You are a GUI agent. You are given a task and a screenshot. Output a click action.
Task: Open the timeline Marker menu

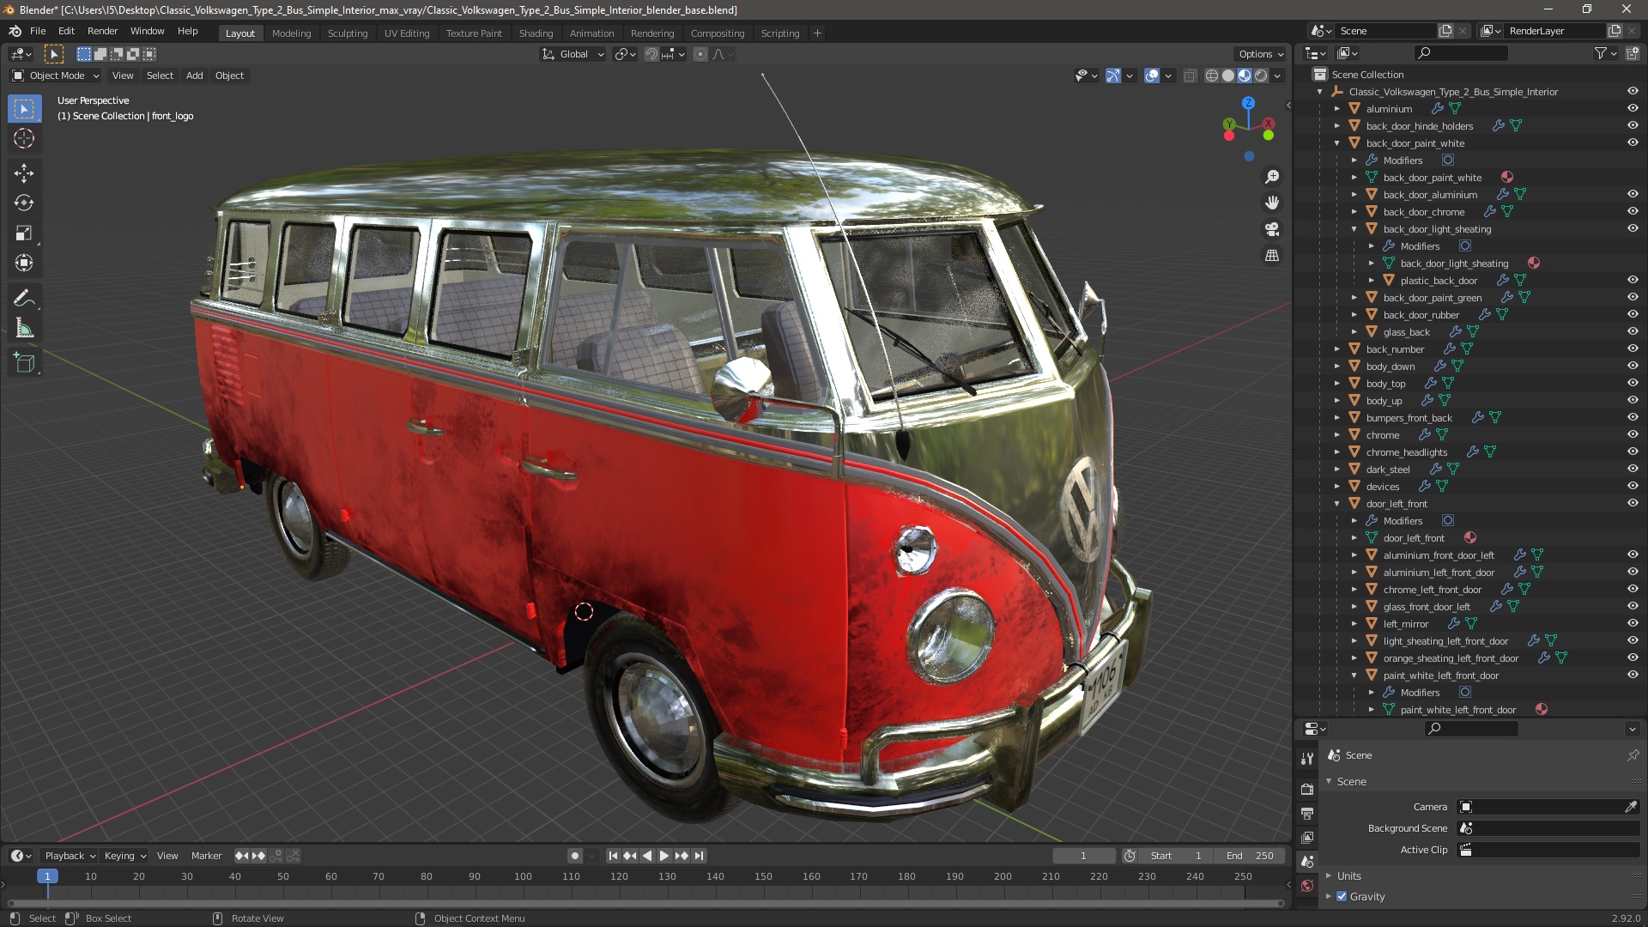pyautogui.click(x=206, y=856)
